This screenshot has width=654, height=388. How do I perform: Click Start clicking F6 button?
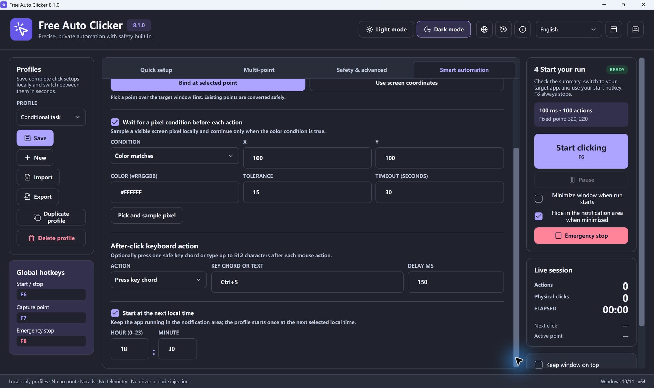[581, 151]
